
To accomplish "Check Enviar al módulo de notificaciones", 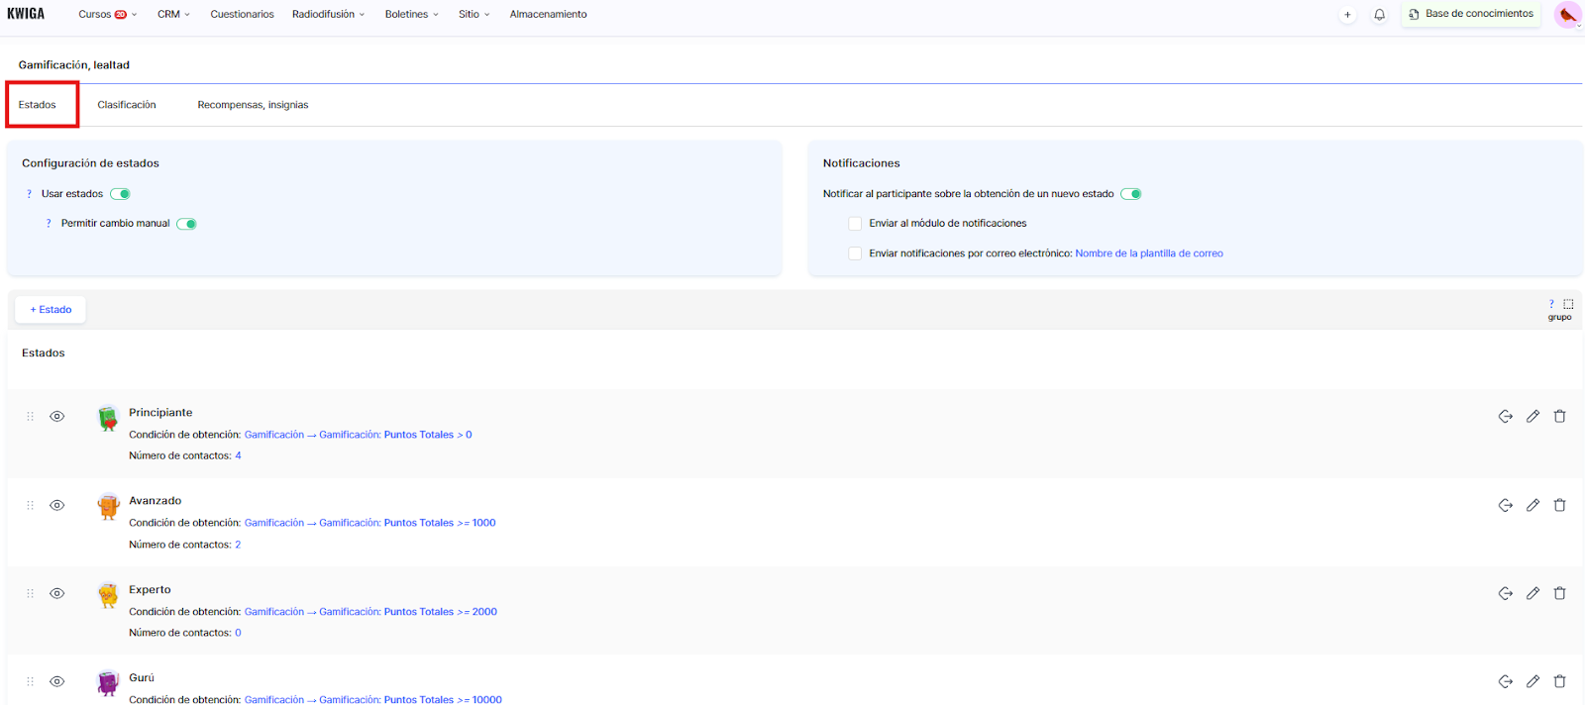I will click(855, 224).
